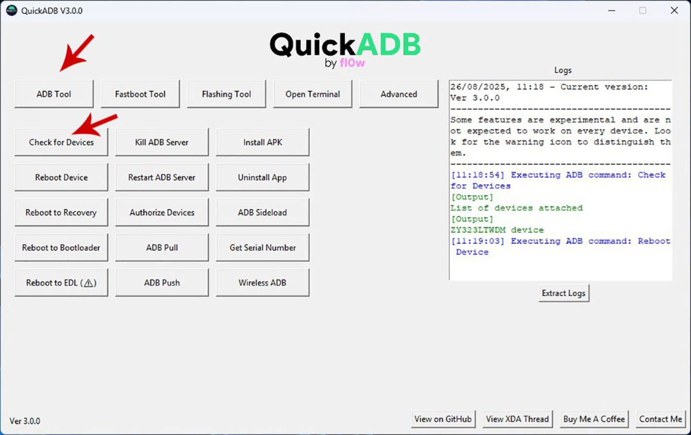Screen dimensions: 691x435
Task: Switch to Fastboot Tool
Action: click(140, 94)
